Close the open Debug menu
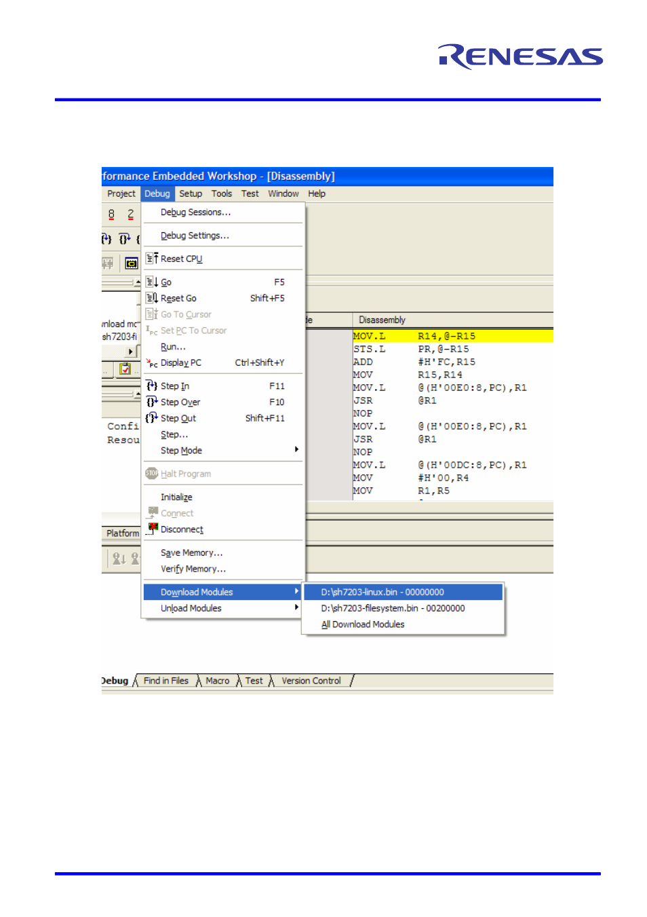The image size is (647, 917). point(157,193)
